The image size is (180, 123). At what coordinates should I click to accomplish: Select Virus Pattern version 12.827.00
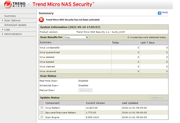[91, 108]
